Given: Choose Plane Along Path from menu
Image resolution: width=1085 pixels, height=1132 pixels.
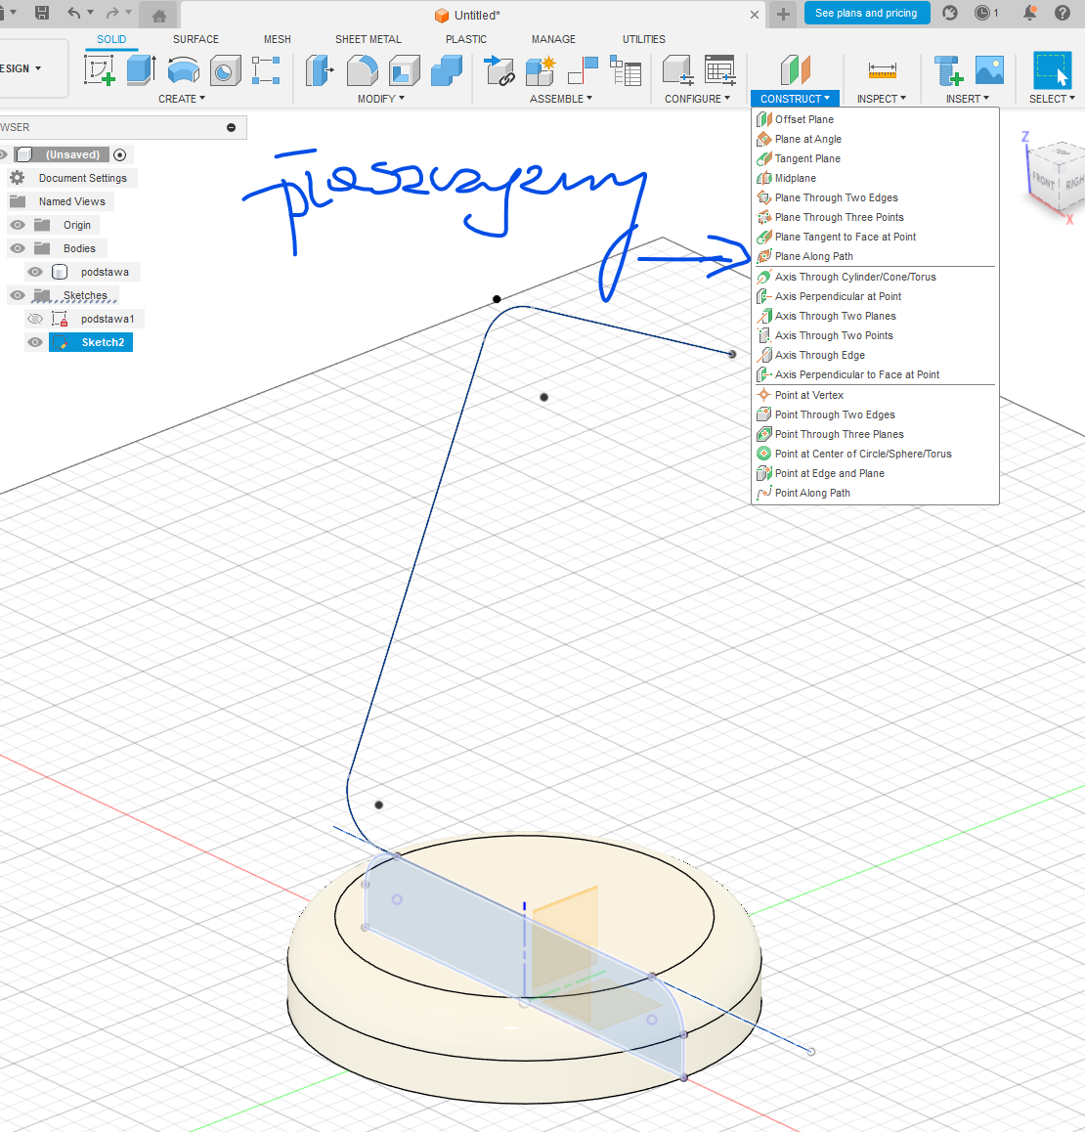Looking at the screenshot, I should (x=813, y=256).
